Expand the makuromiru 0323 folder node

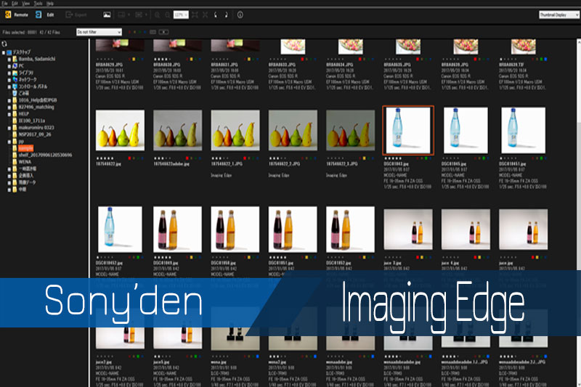(x=9, y=128)
